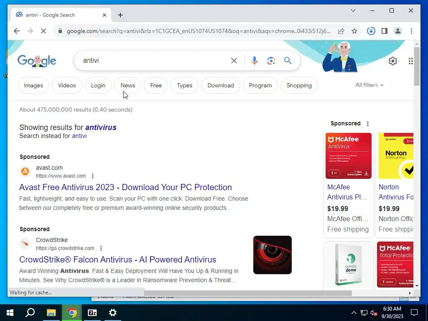Open McAfee Total Protection product image

[395, 265]
